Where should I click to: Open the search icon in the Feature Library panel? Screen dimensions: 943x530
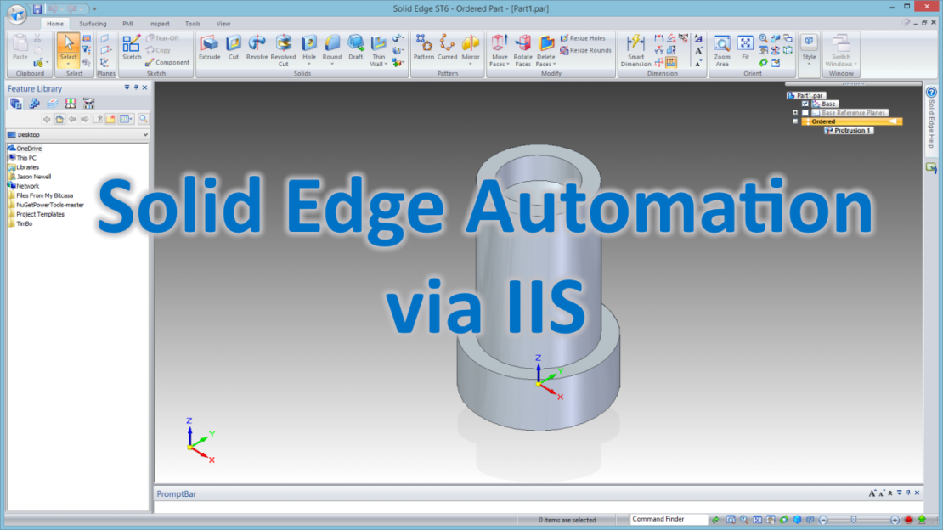[x=142, y=119]
